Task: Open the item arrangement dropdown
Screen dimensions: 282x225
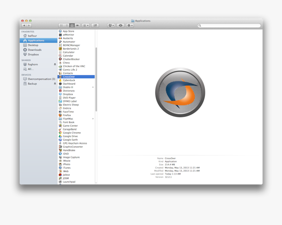Action: pyautogui.click(x=86, y=25)
